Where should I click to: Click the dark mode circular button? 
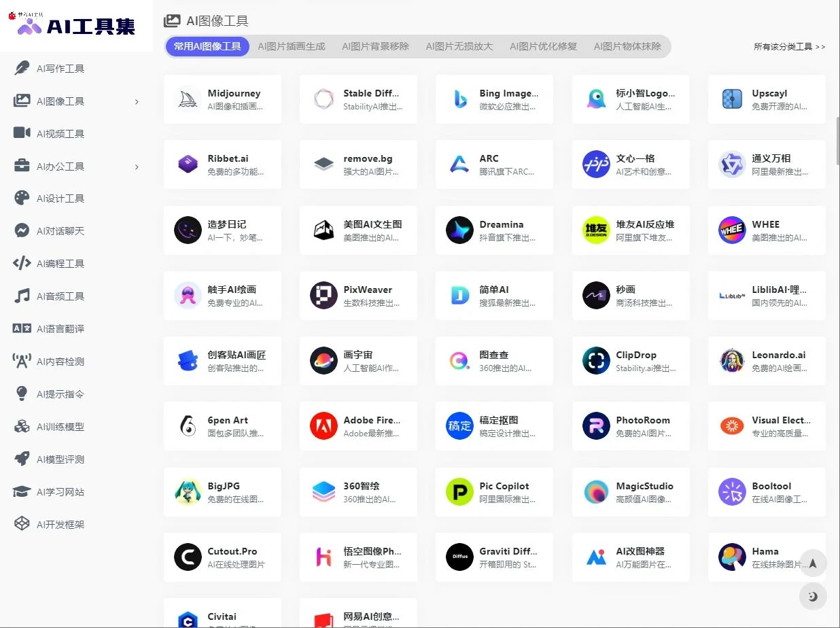(x=813, y=596)
